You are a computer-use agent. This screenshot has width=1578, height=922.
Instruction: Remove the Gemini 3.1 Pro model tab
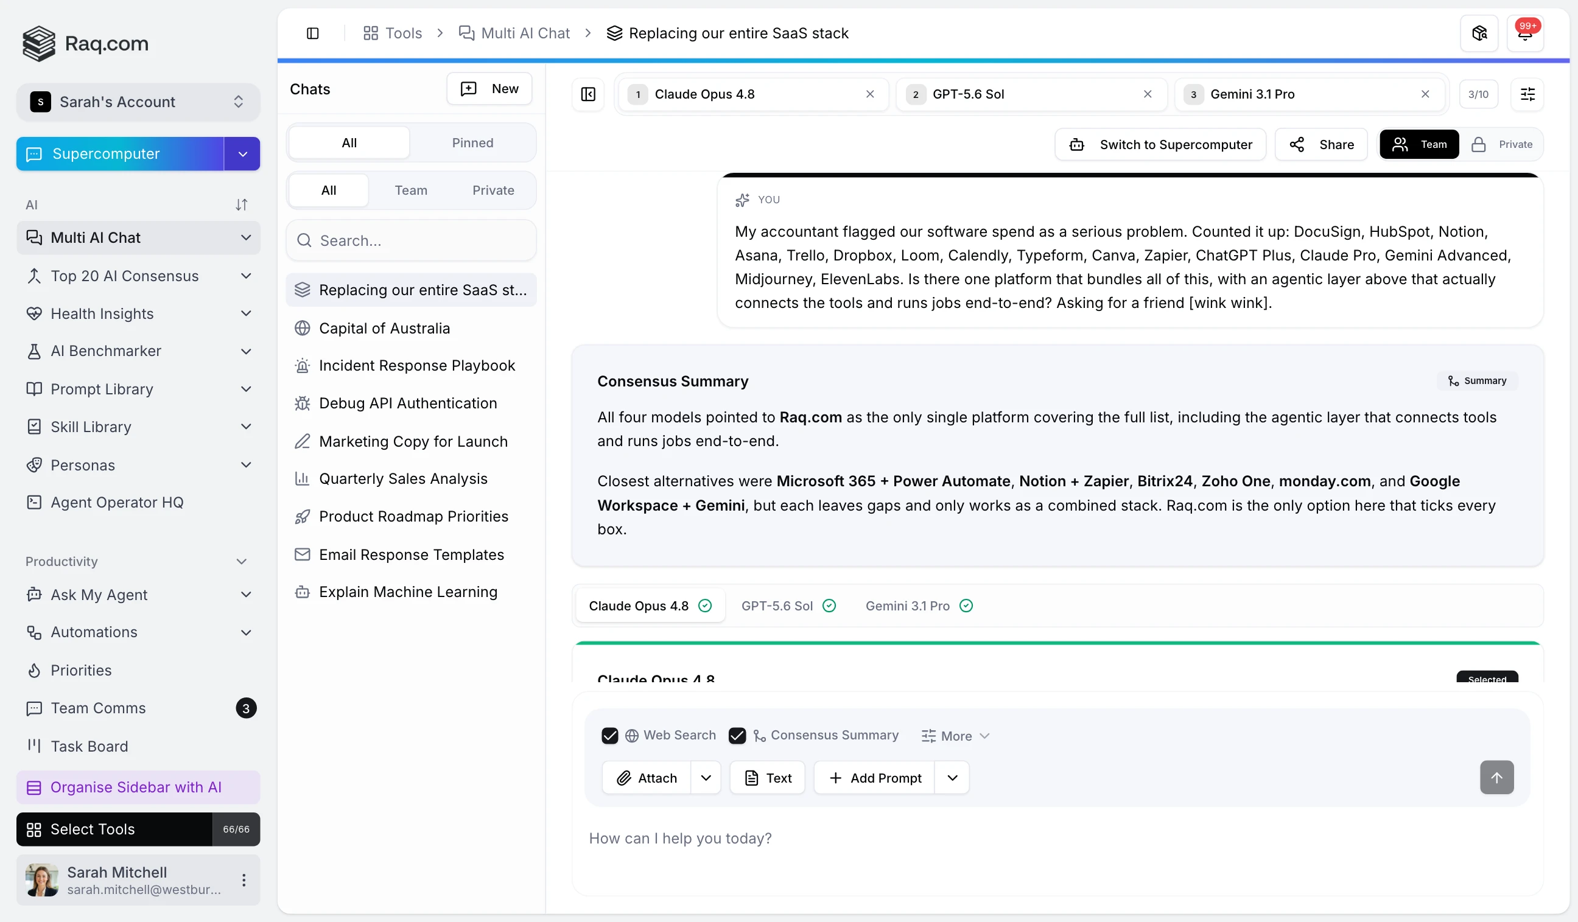[x=1425, y=94]
